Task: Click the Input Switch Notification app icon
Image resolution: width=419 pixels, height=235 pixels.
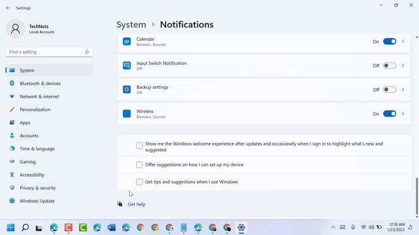Action: coord(126,65)
